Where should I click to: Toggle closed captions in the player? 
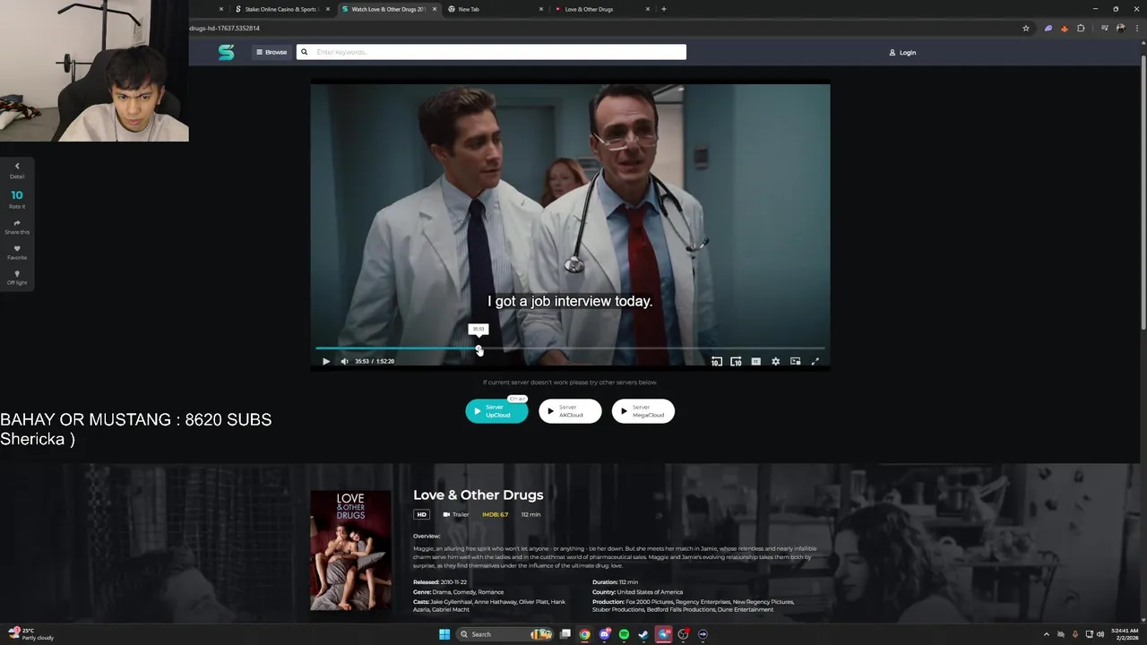click(x=756, y=361)
